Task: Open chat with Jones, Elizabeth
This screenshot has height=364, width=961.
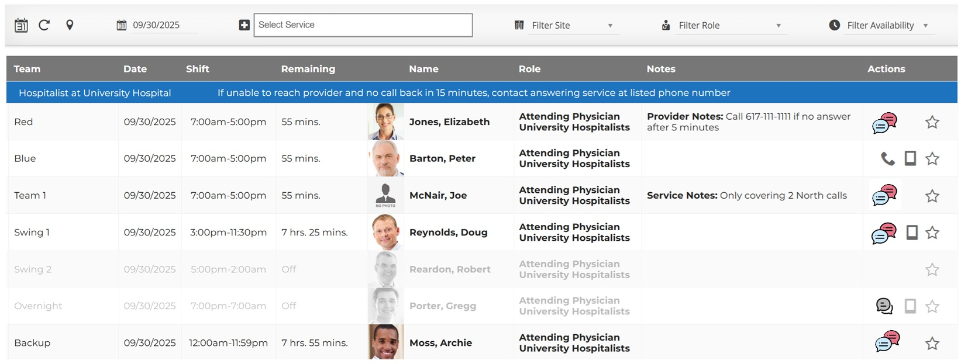Action: click(884, 123)
